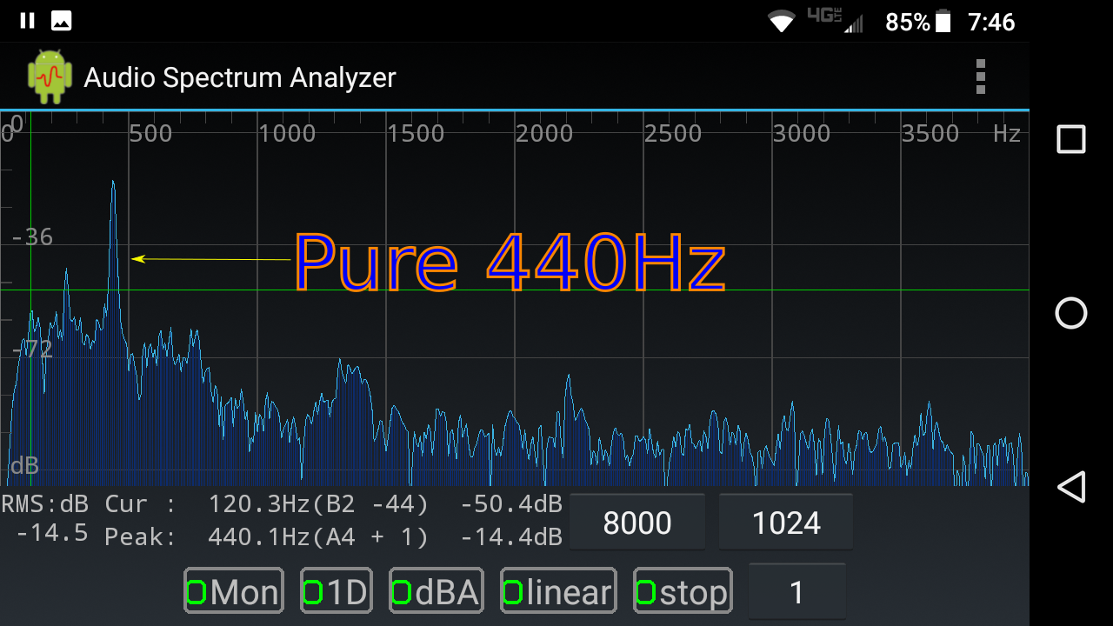Image resolution: width=1113 pixels, height=626 pixels.
Task: Open the averaging count selector showing 1
Action: click(796, 590)
